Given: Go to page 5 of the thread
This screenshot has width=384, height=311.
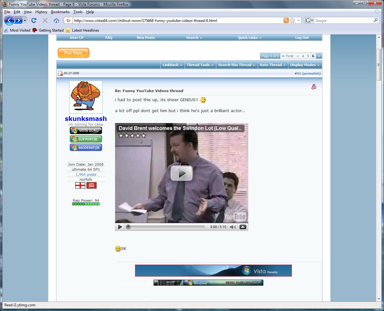Looking at the screenshot, I should point(308,56).
